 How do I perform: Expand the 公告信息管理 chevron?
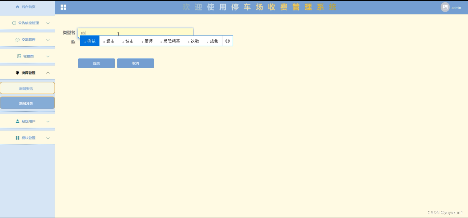pyautogui.click(x=48, y=23)
